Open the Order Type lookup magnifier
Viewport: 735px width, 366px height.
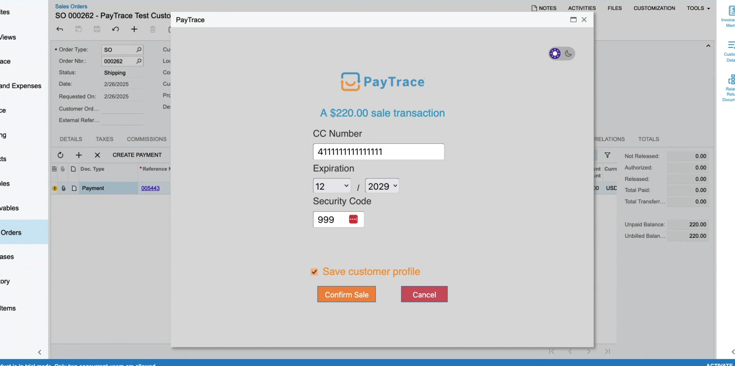click(x=139, y=50)
